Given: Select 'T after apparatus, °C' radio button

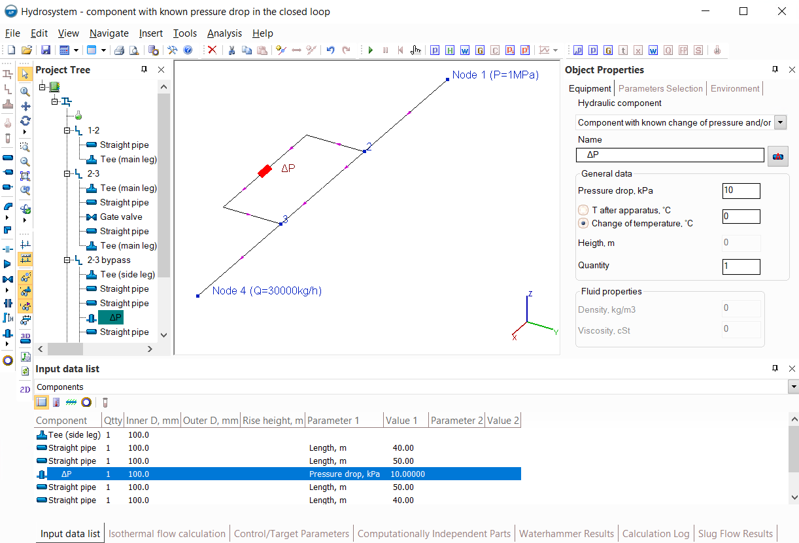Looking at the screenshot, I should pos(583,211).
